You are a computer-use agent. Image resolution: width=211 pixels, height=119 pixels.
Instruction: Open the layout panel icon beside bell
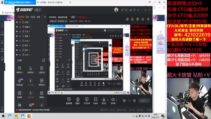137,19
